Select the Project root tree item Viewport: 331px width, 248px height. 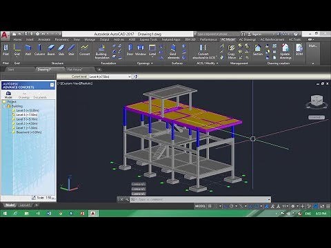(x=12, y=101)
